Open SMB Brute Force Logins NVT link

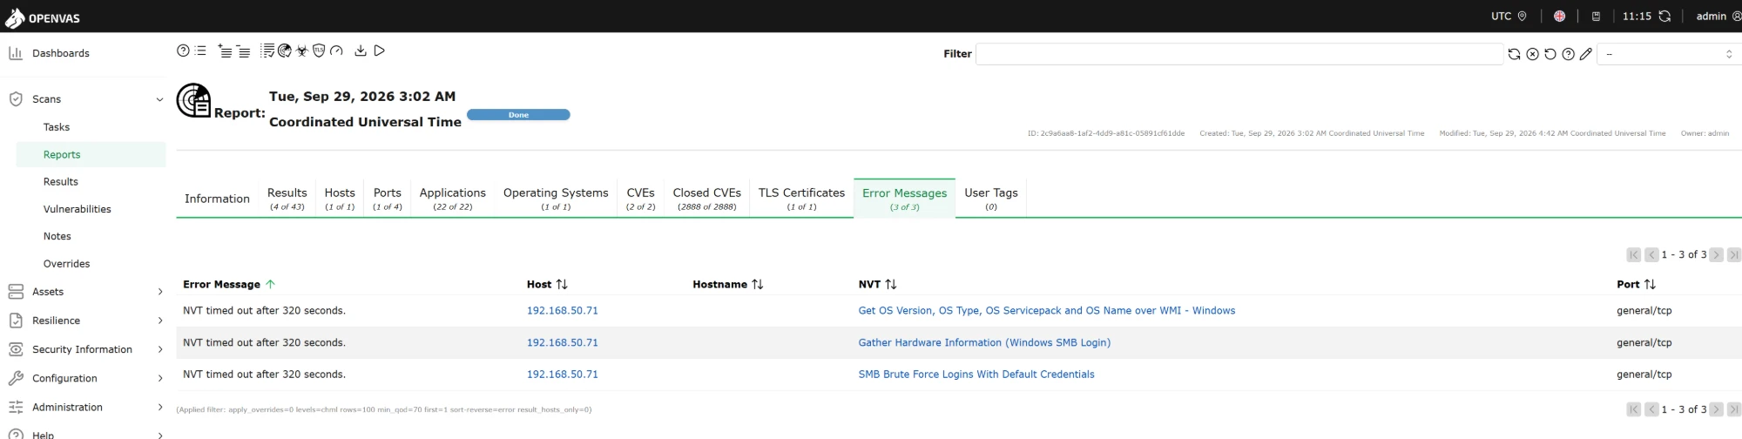(976, 375)
